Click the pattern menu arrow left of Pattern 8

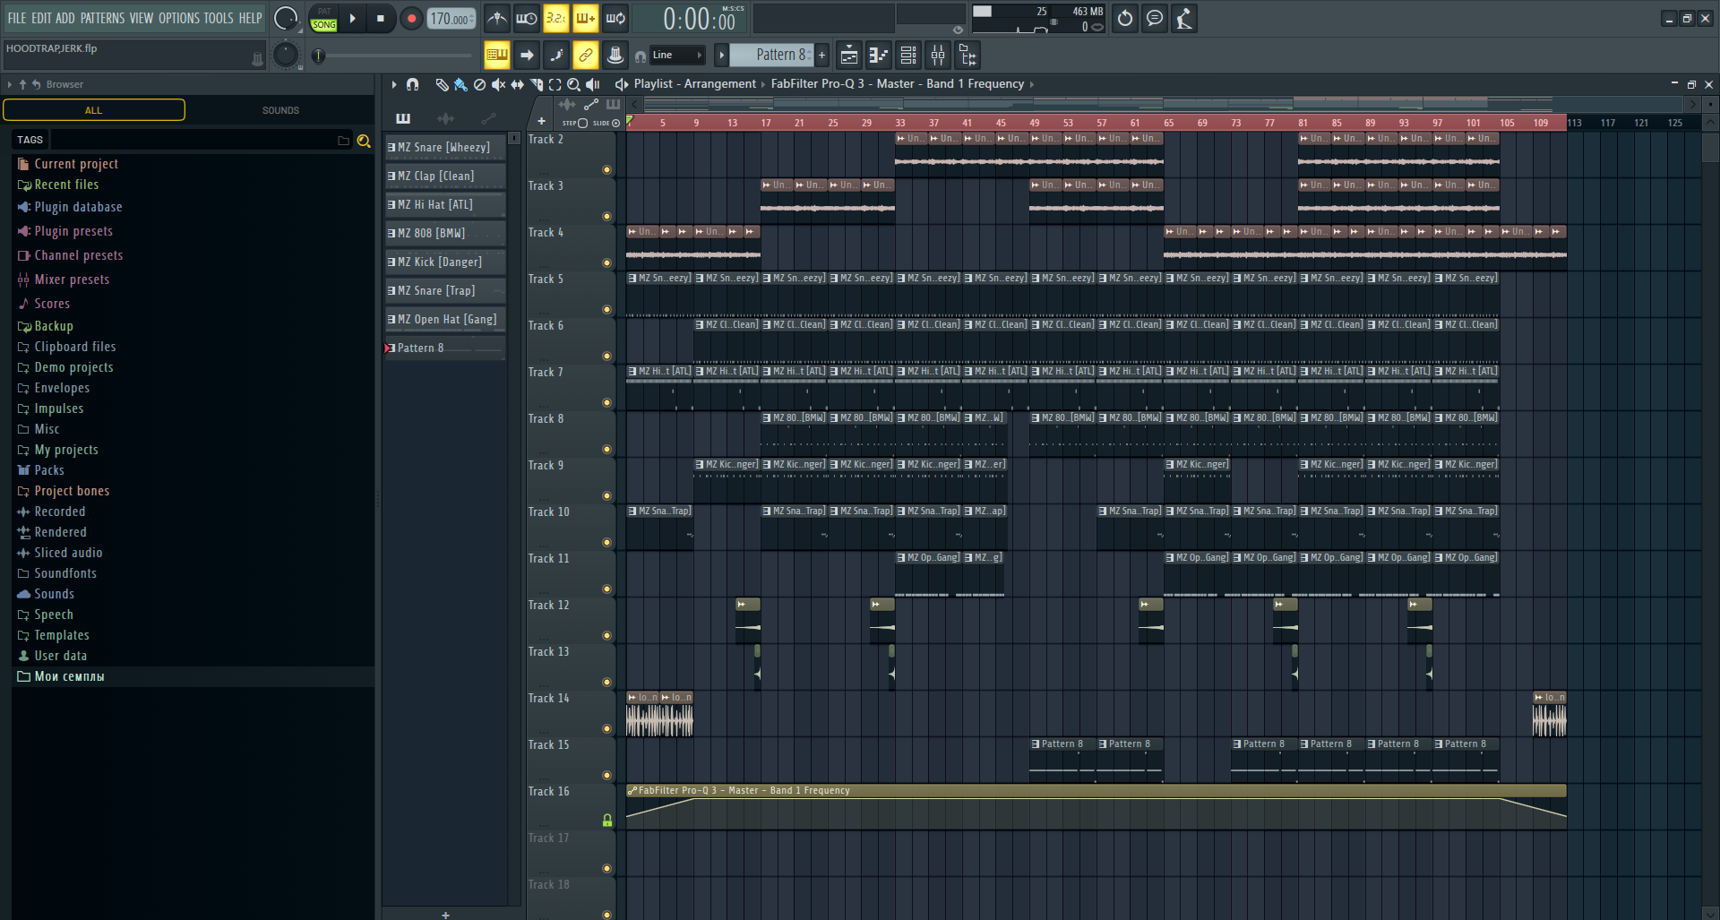[721, 56]
